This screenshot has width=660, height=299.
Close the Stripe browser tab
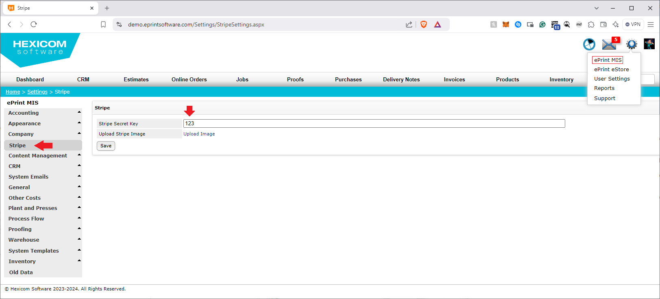pos(92,8)
